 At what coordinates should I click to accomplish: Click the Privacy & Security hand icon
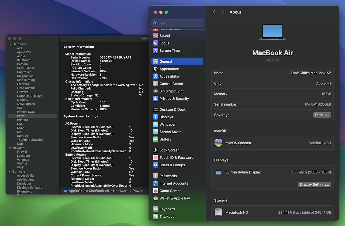[156, 99]
